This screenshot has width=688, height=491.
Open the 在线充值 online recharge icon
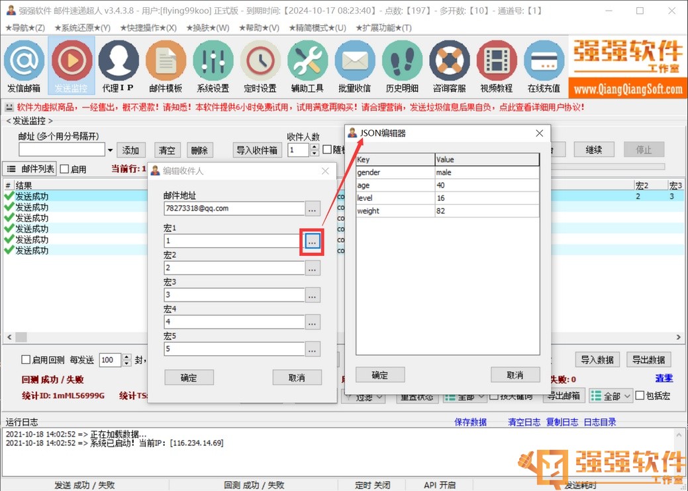tap(544, 66)
